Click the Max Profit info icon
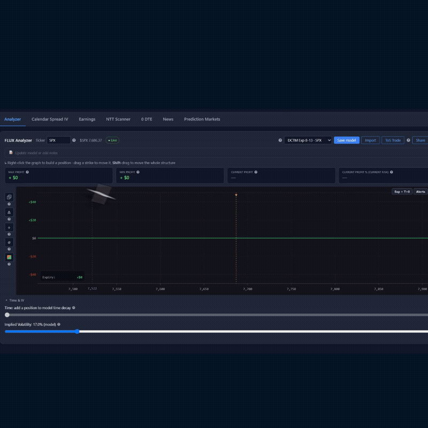This screenshot has height=428, width=428. pyautogui.click(x=27, y=172)
